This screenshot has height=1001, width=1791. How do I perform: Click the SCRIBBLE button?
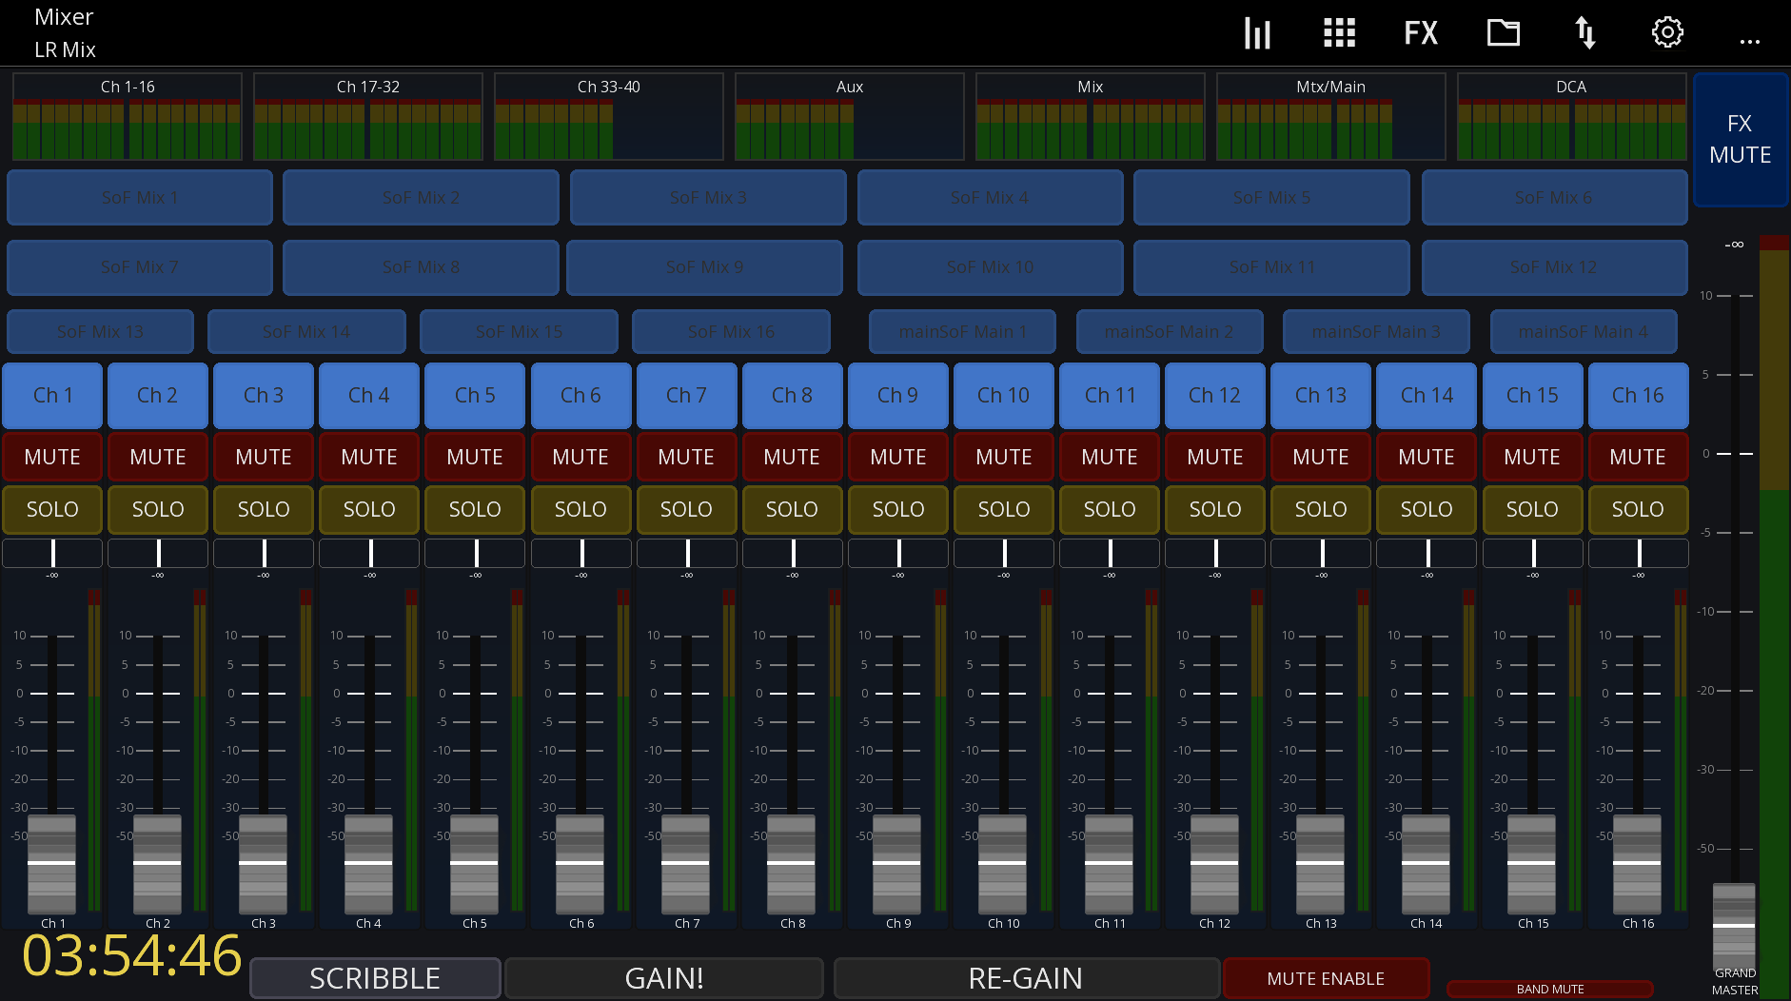375,978
